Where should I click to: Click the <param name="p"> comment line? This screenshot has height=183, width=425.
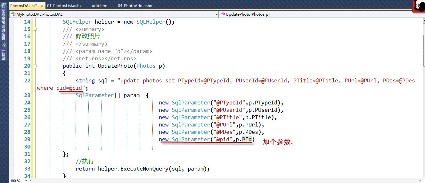click(x=108, y=51)
